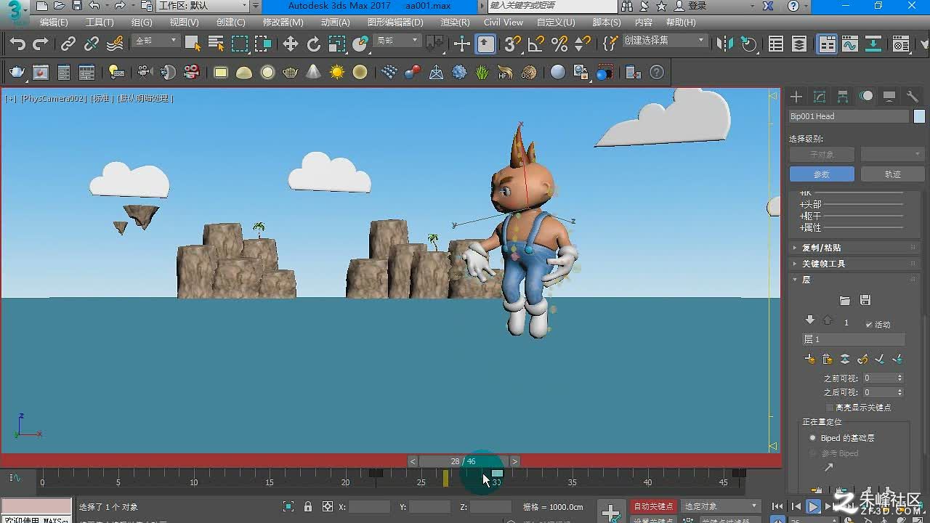Expand the +头部 track group
930x523 pixels.
[811, 204]
